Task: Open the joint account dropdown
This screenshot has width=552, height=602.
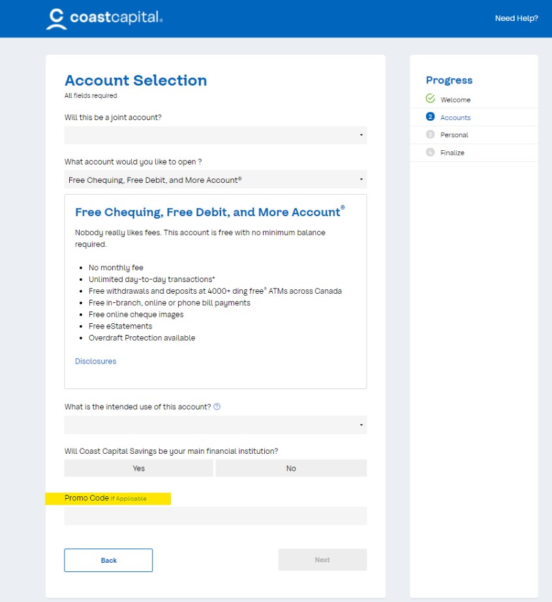Action: (215, 135)
